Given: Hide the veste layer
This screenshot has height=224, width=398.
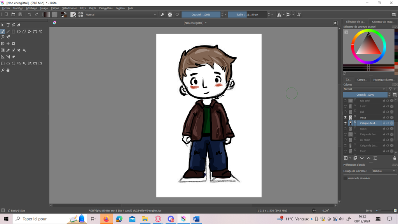Looking at the screenshot, I should [345, 117].
